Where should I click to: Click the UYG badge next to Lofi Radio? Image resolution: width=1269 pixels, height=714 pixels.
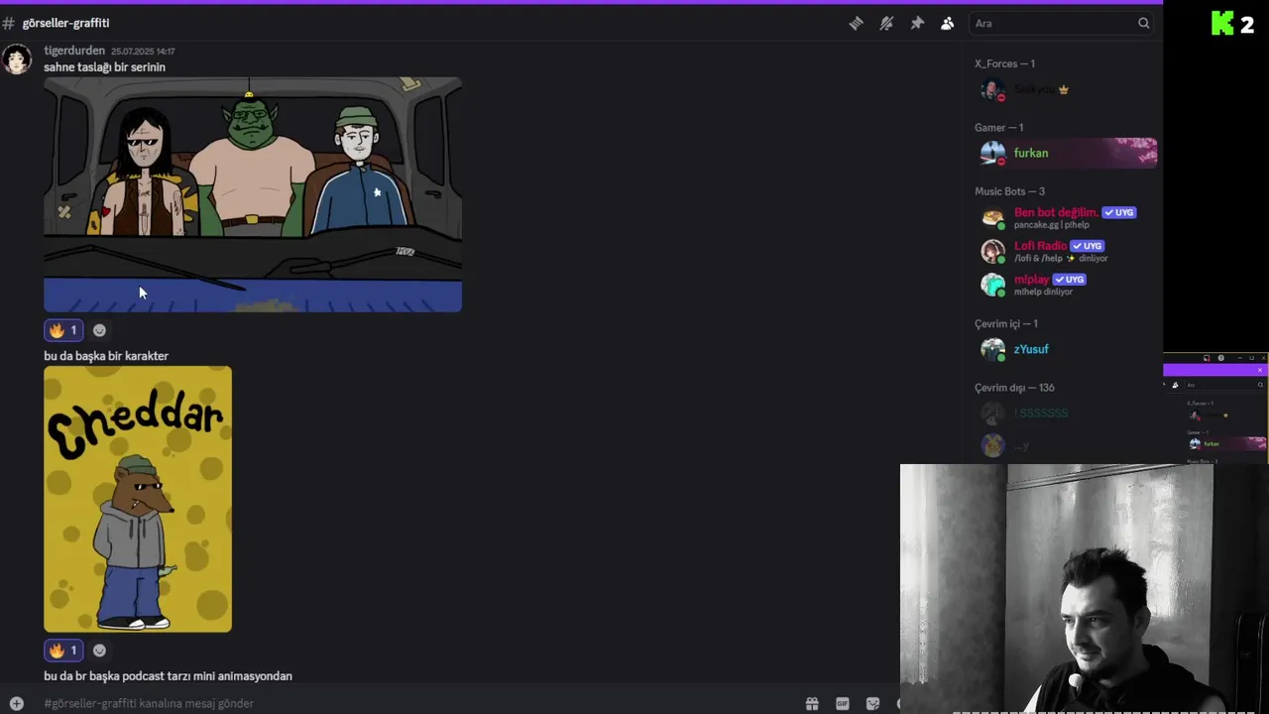(1088, 246)
